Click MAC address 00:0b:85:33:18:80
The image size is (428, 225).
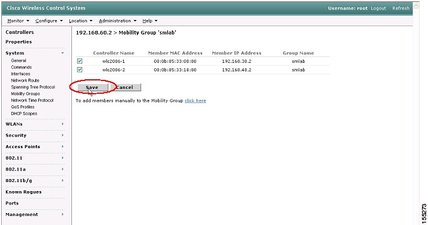coord(175,70)
